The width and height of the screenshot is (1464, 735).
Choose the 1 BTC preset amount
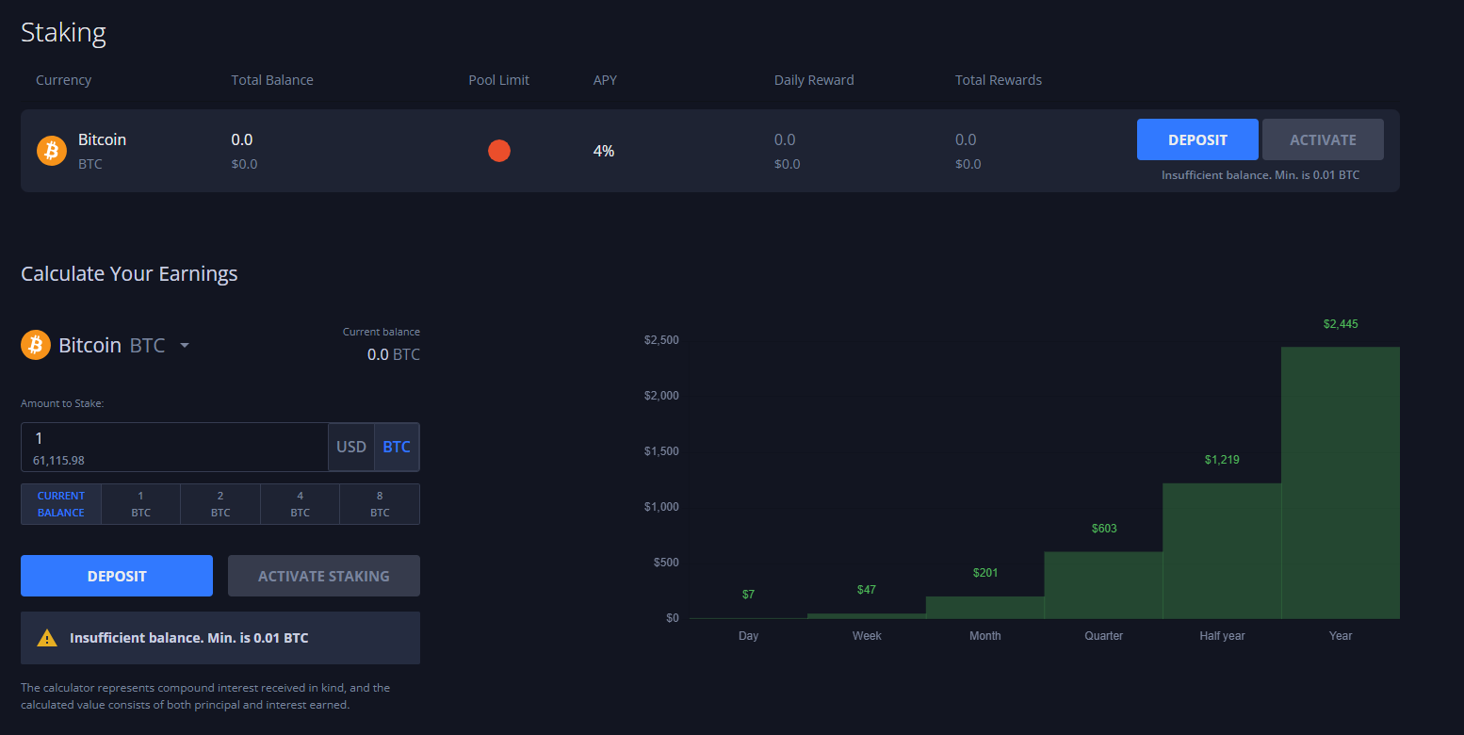click(140, 504)
